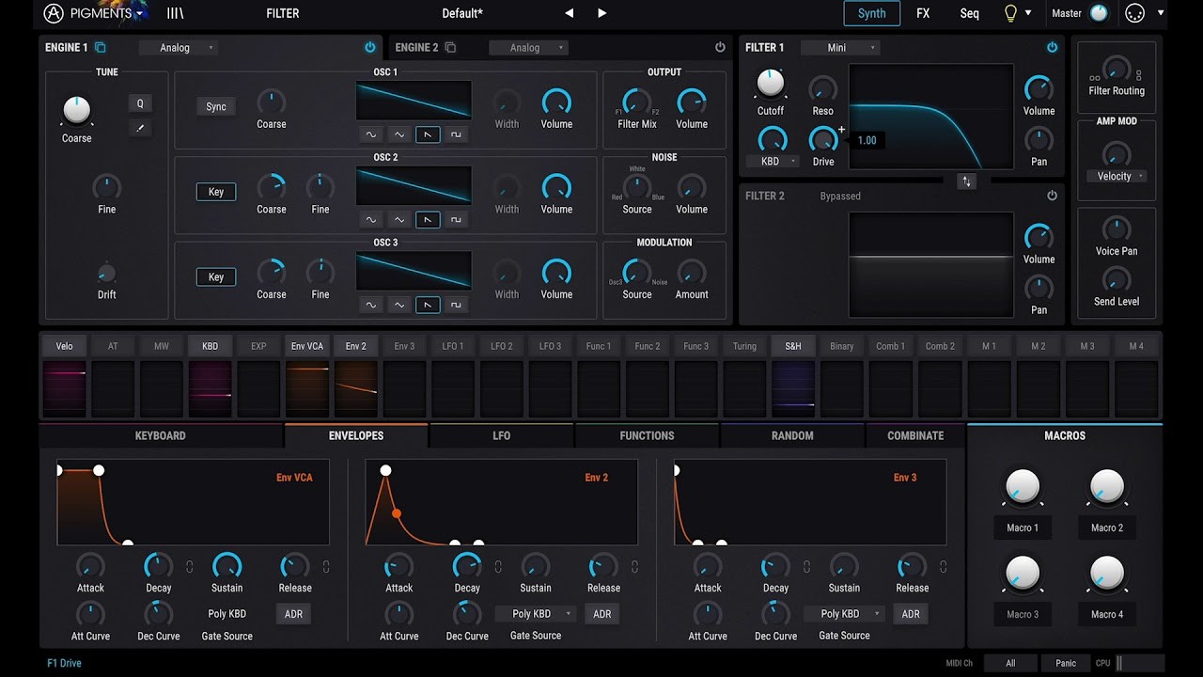The width and height of the screenshot is (1203, 677).
Task: Select the triangle waveform for OSC 2
Action: point(399,220)
